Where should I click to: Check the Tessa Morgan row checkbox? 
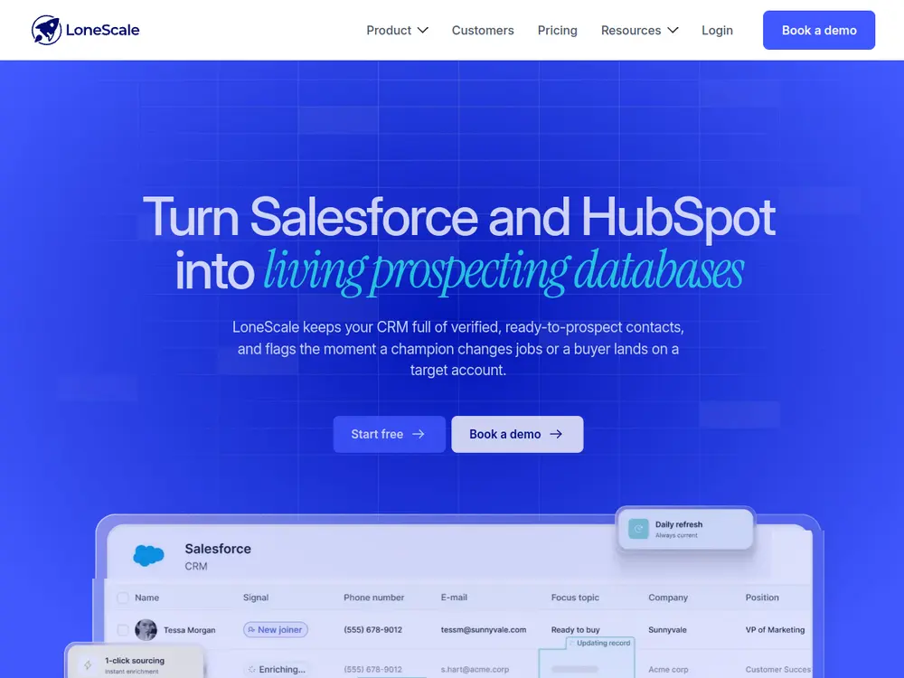coord(123,629)
